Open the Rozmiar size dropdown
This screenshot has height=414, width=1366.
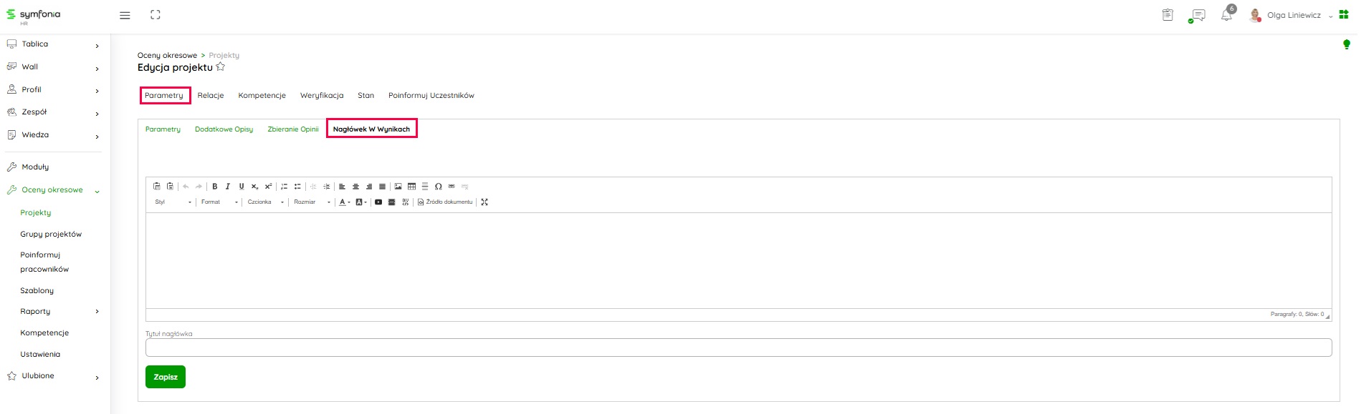312,202
